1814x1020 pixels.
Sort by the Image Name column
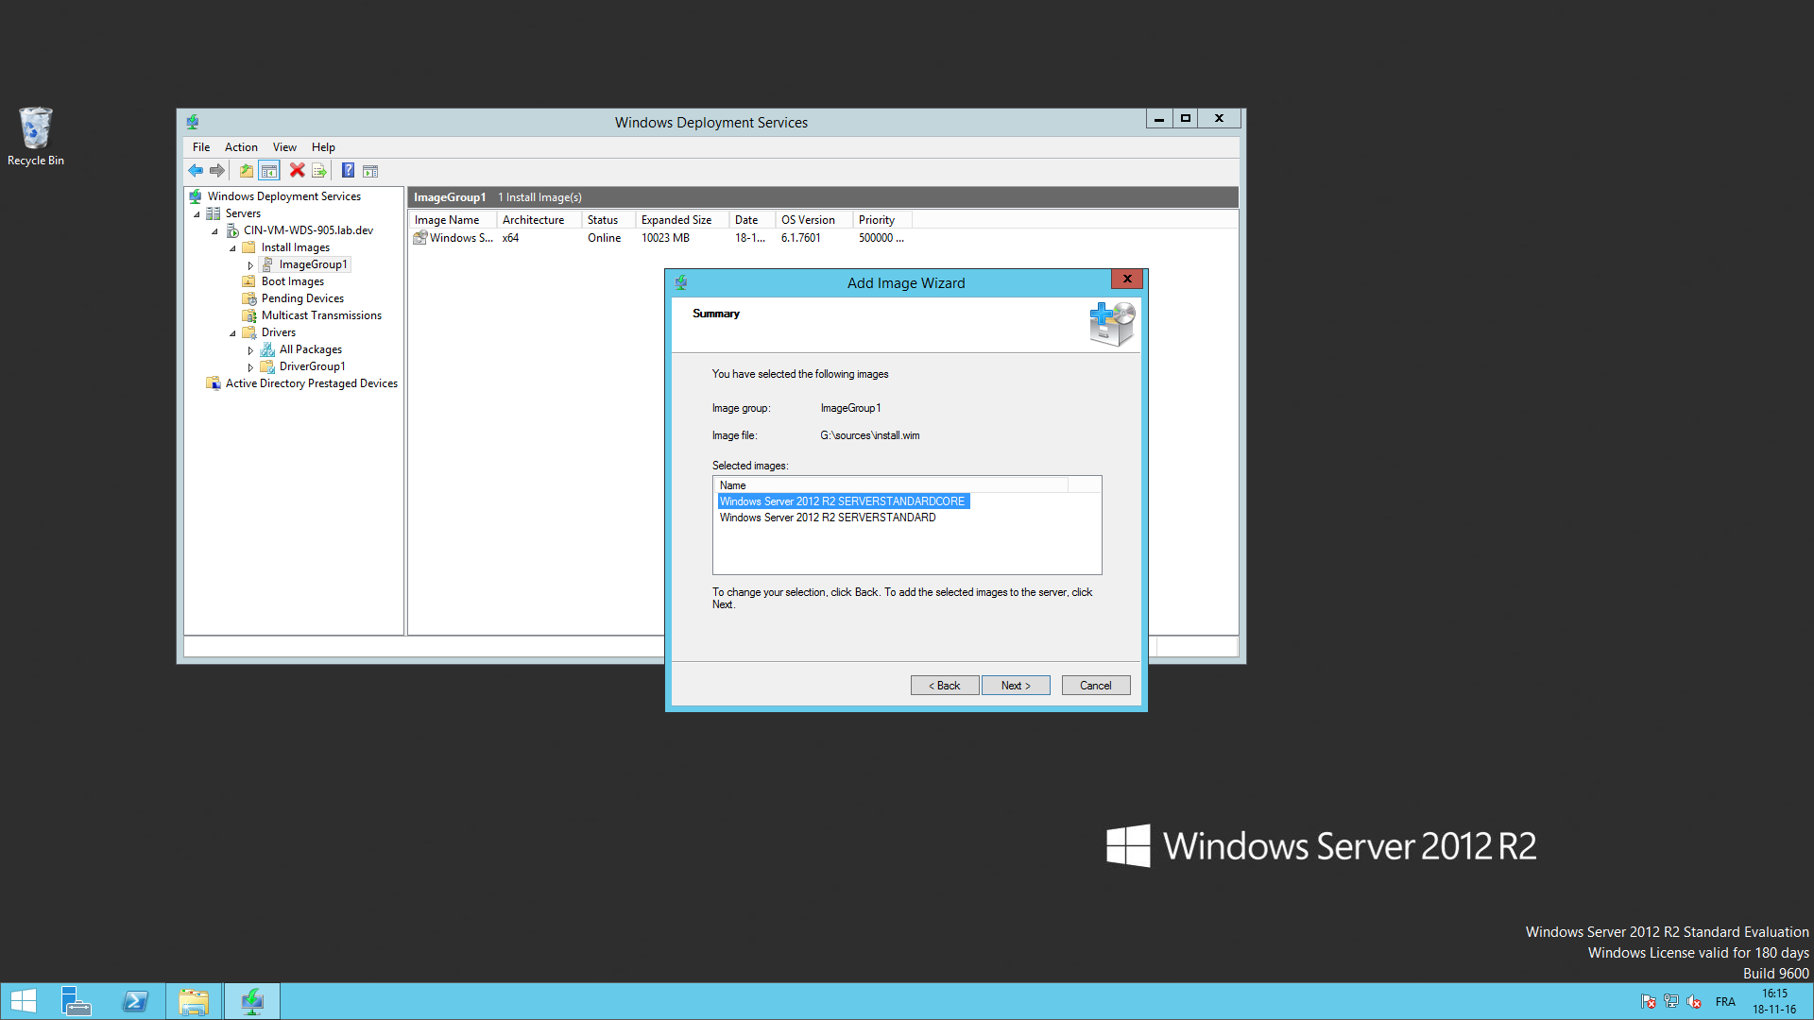[x=452, y=220]
